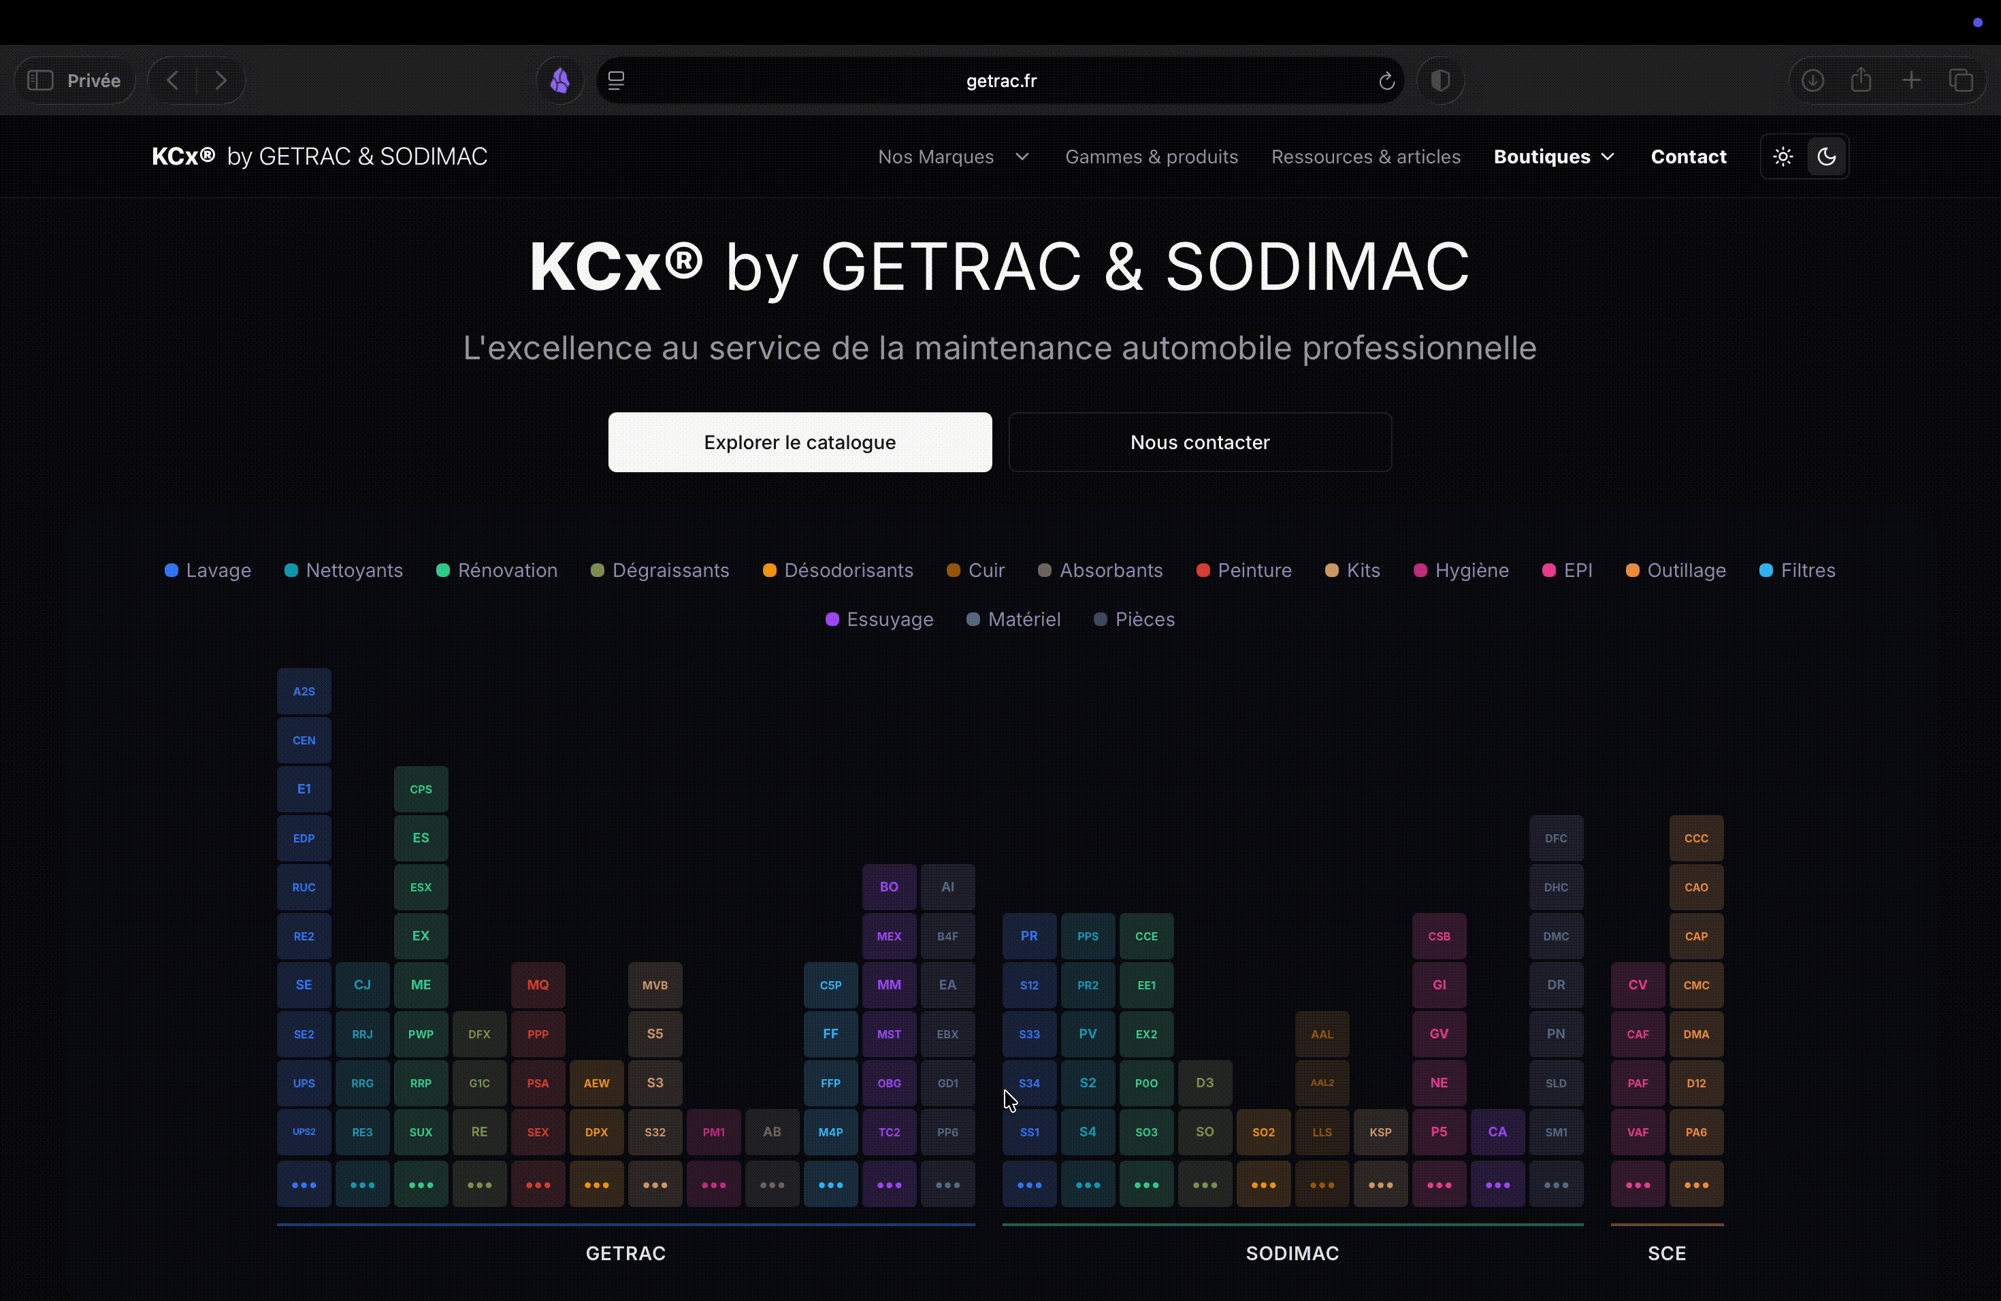Toggle the Rénovation legend filter
This screenshot has width=2001, height=1301.
(497, 571)
